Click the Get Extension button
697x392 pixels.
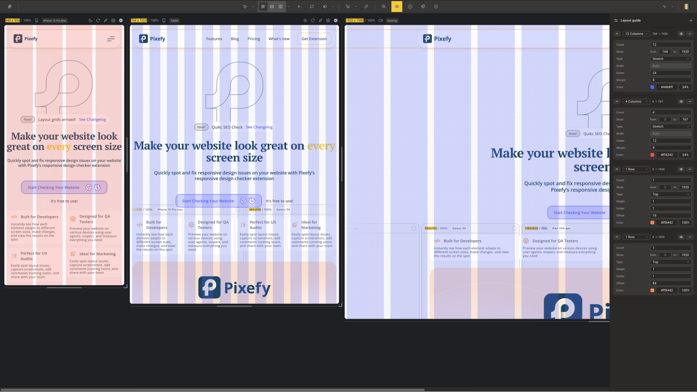[x=314, y=39]
